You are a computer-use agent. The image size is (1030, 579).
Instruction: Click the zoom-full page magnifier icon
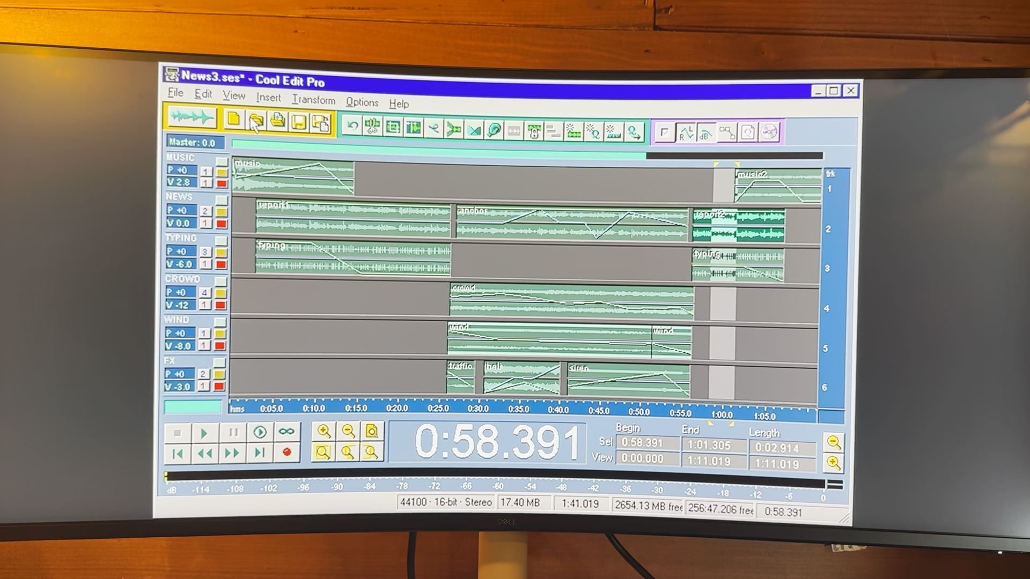pos(372,431)
